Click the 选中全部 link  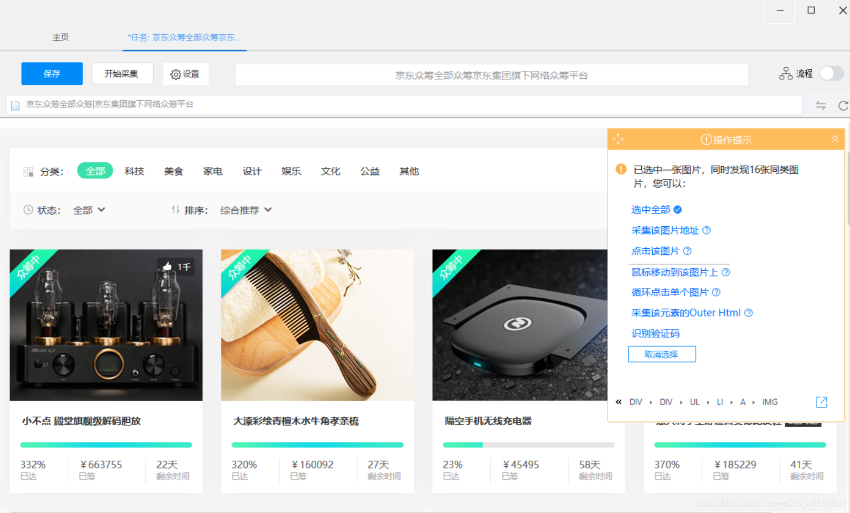click(x=651, y=209)
